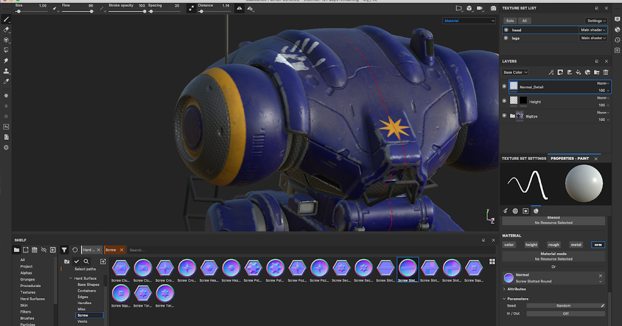Open the Material view mode dropdown
This screenshot has width=622, height=326.
pos(468,20)
